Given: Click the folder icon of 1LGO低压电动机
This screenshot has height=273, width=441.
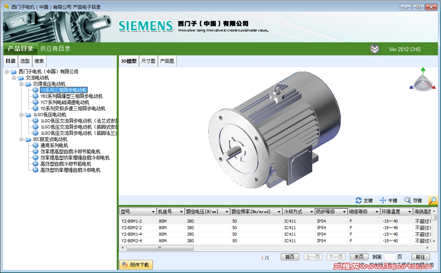Looking at the screenshot, I should click(x=28, y=115).
